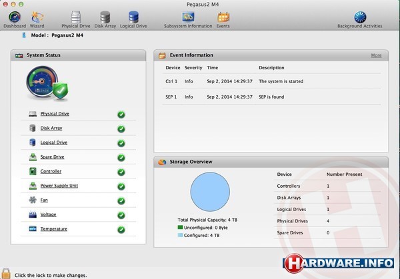400x279 pixels.
Task: Open the Fan status link
Action: (x=44, y=200)
